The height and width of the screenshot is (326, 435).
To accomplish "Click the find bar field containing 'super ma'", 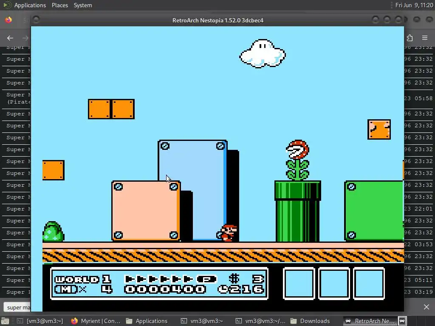I will click(17, 307).
